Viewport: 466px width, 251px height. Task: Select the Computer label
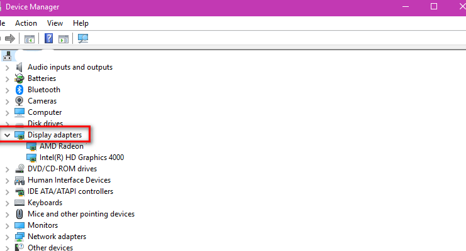tap(45, 112)
